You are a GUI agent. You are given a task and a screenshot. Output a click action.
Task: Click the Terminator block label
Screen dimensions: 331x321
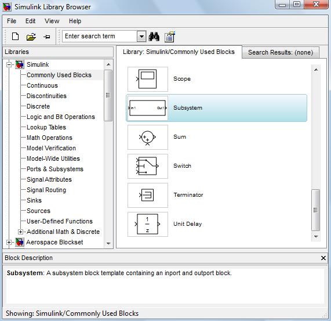click(188, 195)
